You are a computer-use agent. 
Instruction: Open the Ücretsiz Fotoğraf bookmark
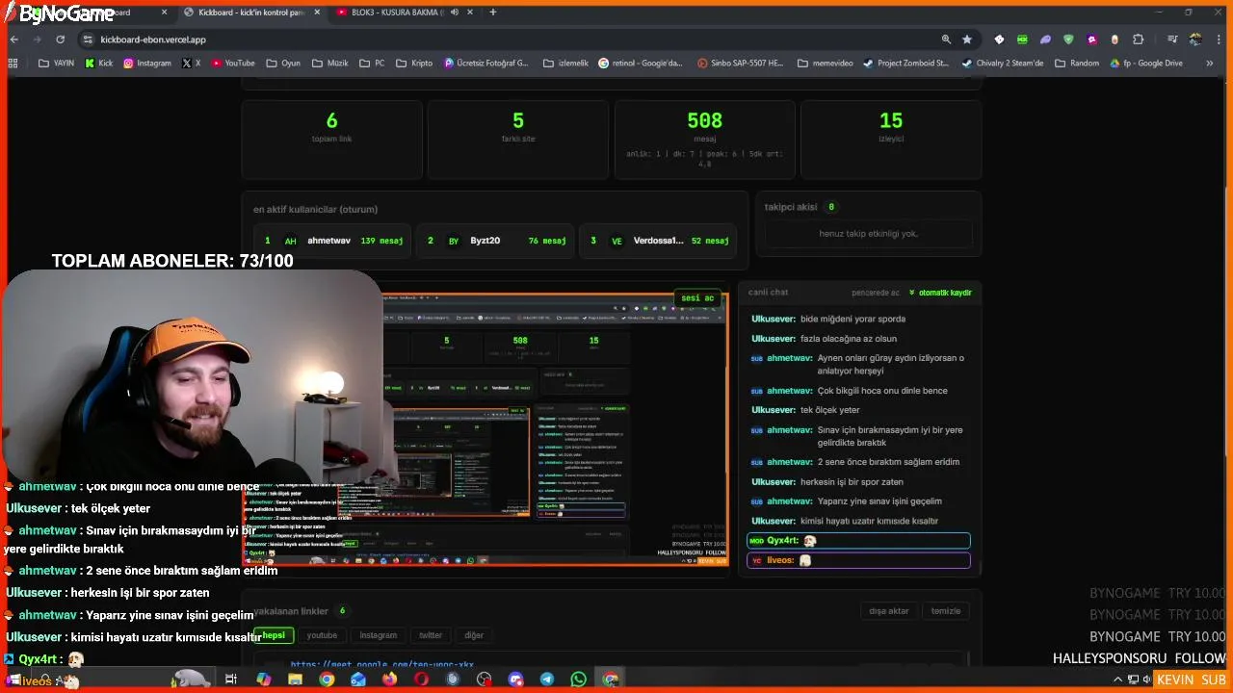486,64
